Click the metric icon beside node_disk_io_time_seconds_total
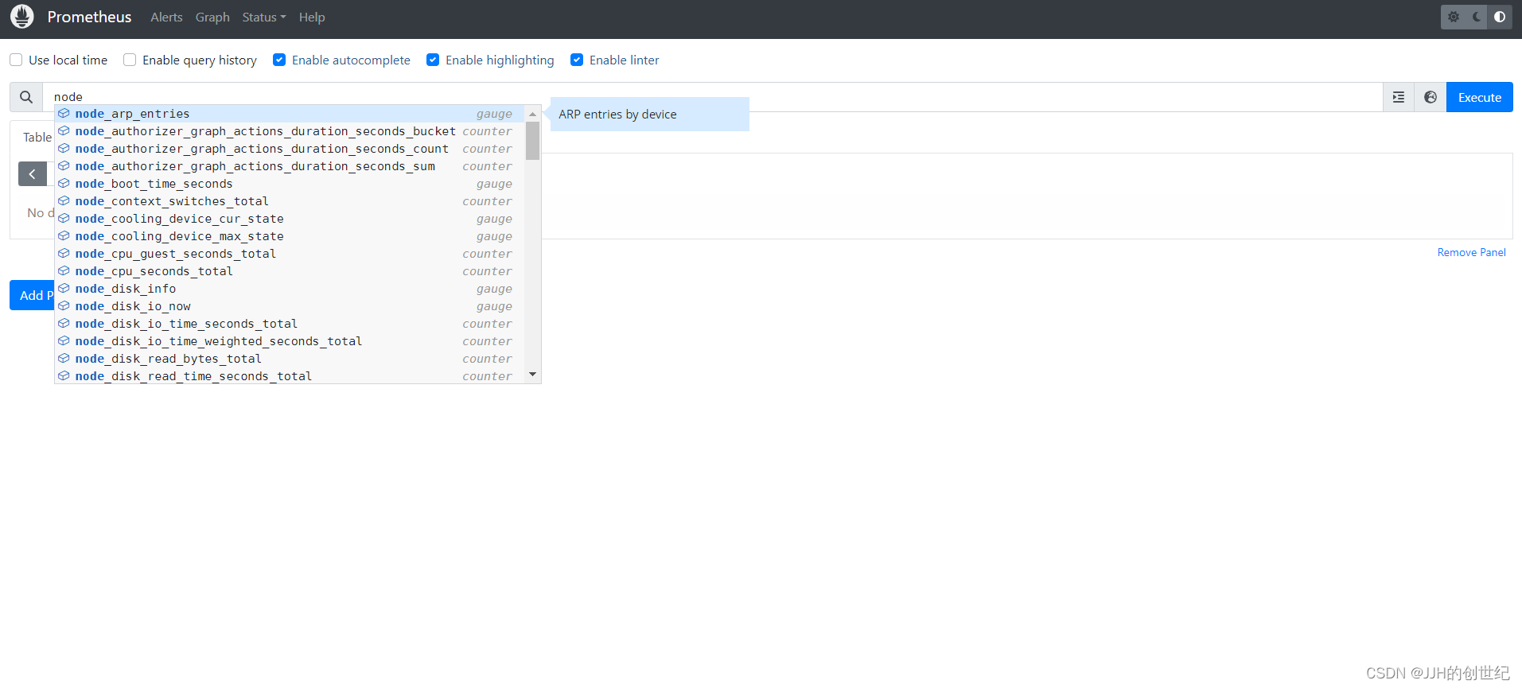Viewport: 1522px width, 688px height. tap(64, 324)
